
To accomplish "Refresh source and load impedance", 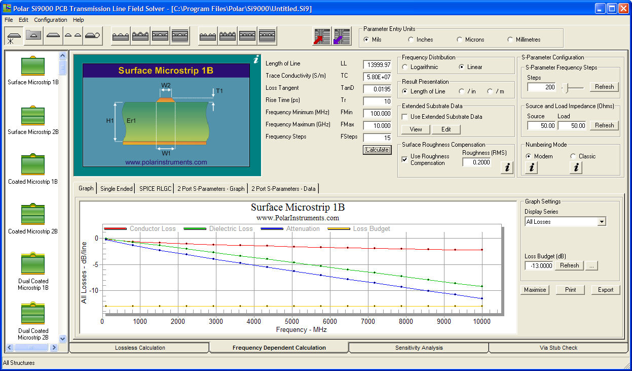I will pyautogui.click(x=605, y=125).
